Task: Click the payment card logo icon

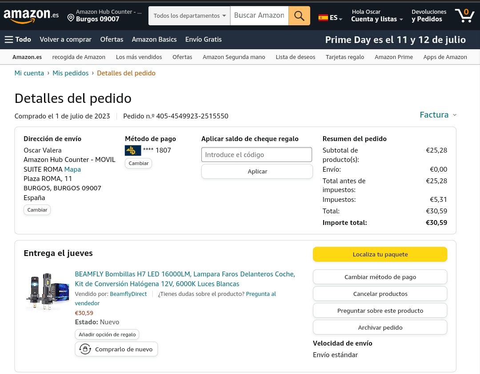Action: tap(133, 150)
